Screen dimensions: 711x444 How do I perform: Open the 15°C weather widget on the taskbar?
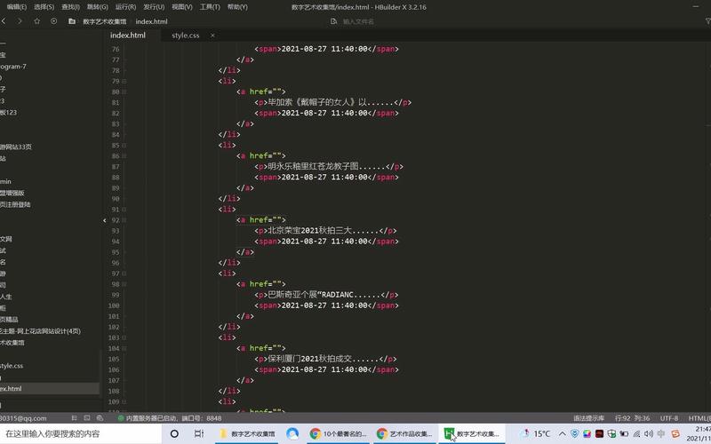(536, 433)
